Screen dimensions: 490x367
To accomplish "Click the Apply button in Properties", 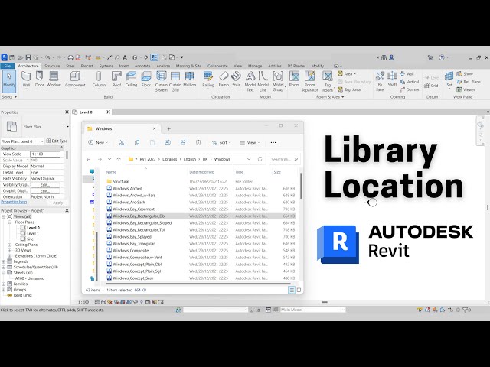I will click(x=57, y=203).
